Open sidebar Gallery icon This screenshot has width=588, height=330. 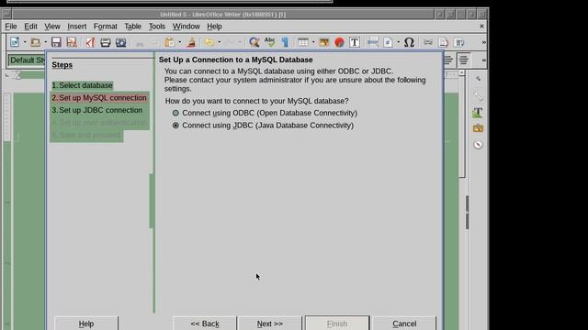[478, 128]
